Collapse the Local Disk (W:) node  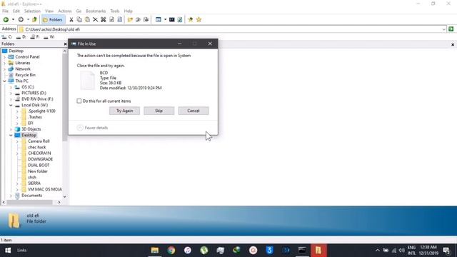click(x=11, y=105)
